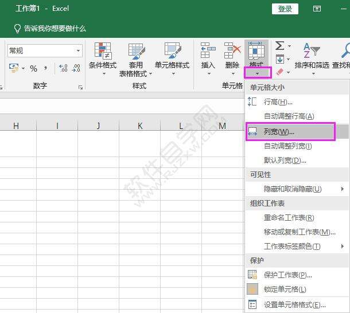
Task: Click the Fill down arrow icon
Action: click(280, 59)
